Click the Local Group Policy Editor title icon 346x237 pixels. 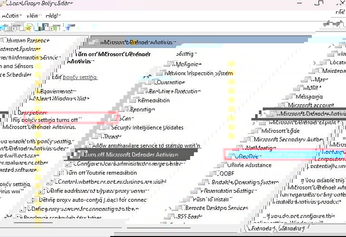click(3, 3)
